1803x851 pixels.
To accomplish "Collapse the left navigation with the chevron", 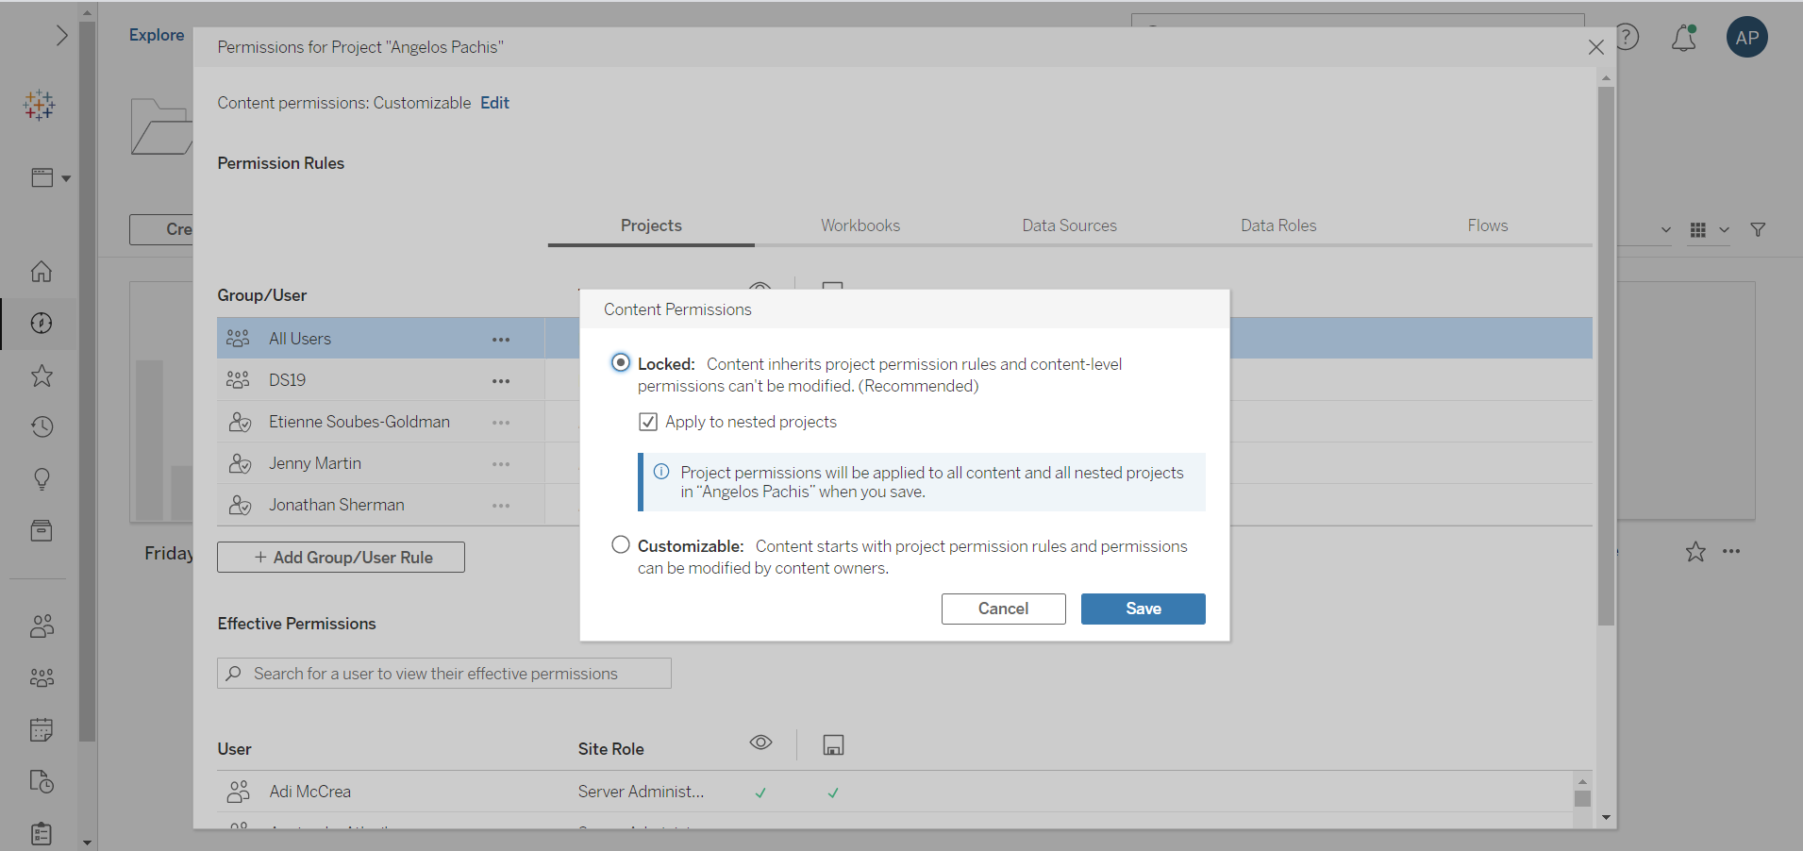I will [x=62, y=35].
